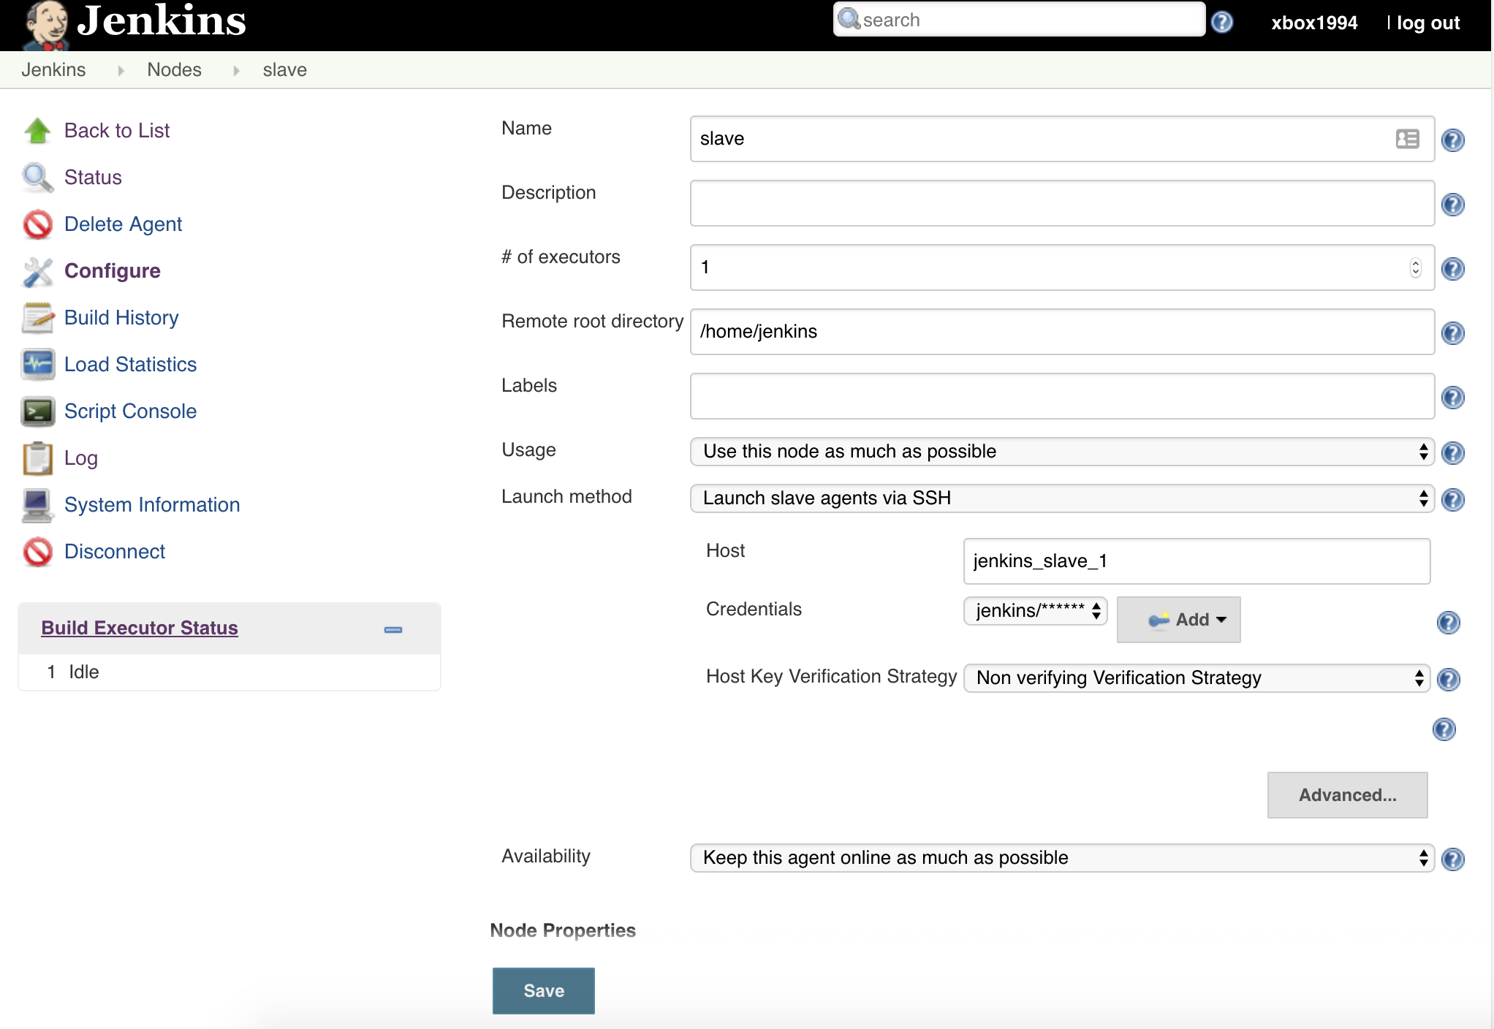Click the Load Statistics monitor icon
Screen dimensions: 1494x1029
37,365
